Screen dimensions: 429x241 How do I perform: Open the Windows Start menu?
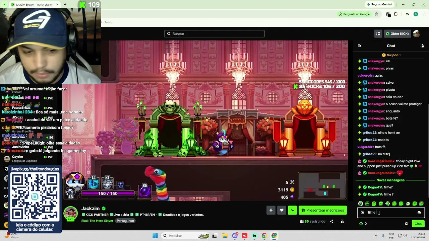click(155, 236)
